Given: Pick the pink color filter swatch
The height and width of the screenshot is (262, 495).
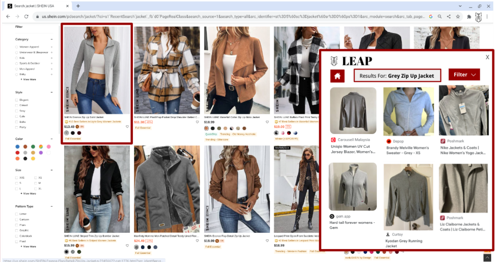Looking at the screenshot, I should 49,147.
